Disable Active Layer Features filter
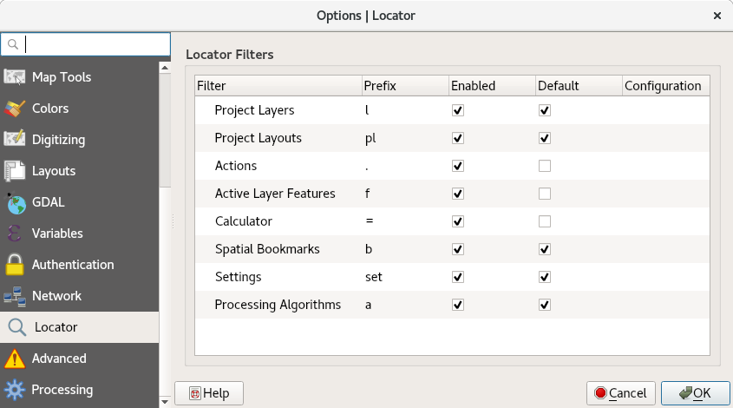The width and height of the screenshot is (733, 408). [x=458, y=194]
